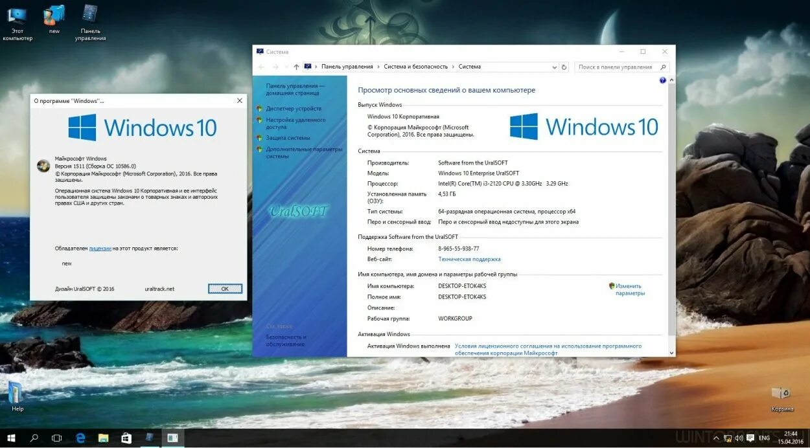Click 'Поиск в панели управления' search field
The height and width of the screenshot is (448, 810).
pos(617,67)
